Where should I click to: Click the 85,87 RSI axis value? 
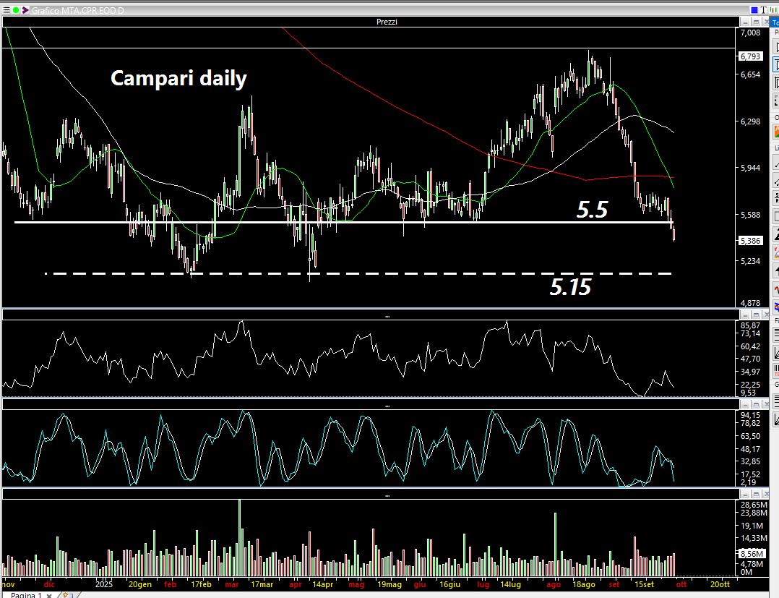coord(750,325)
